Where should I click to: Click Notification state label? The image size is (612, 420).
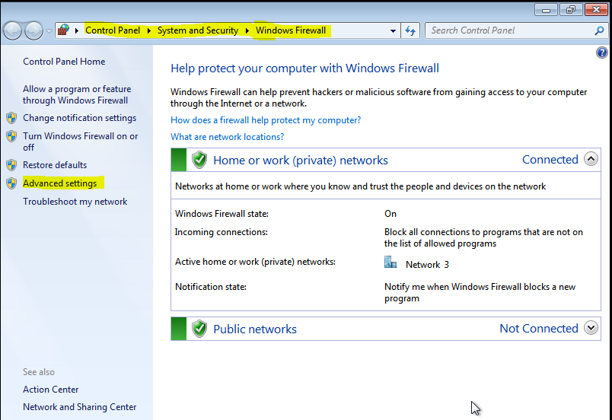(211, 287)
